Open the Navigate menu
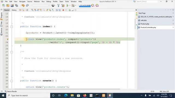 (x=22, y=2)
